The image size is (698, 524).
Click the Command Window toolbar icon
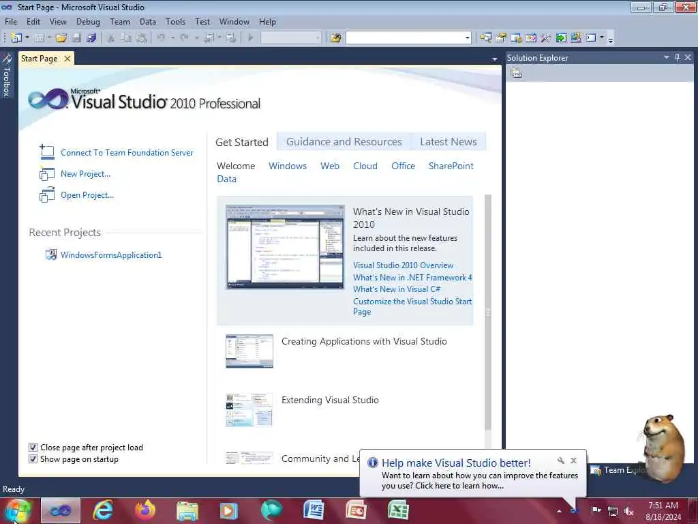(591, 38)
